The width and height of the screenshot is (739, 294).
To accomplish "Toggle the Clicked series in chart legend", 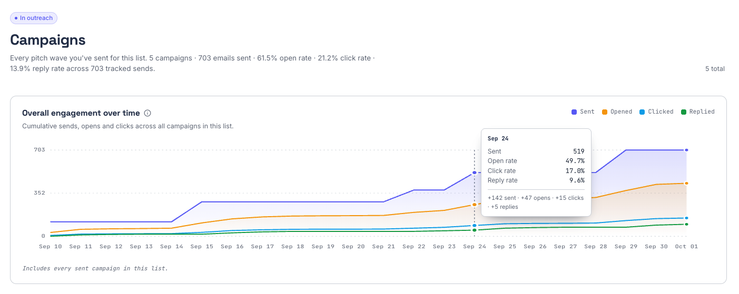I will [x=656, y=111].
